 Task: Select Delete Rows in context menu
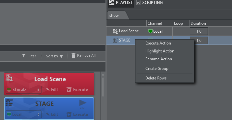[156, 78]
